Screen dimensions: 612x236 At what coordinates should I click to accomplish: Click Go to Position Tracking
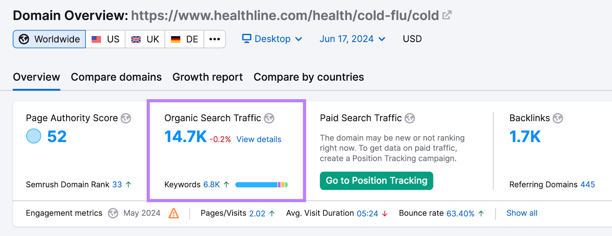point(376,181)
